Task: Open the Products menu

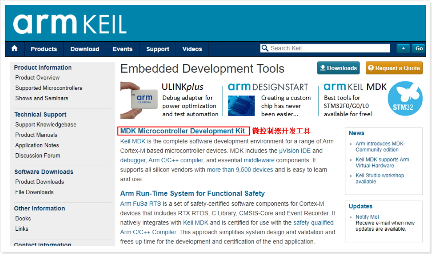Action: [x=44, y=49]
